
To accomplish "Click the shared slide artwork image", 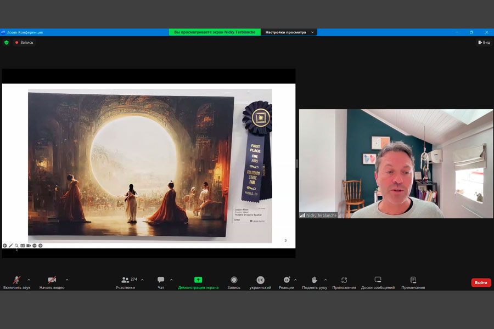I will point(131,163).
